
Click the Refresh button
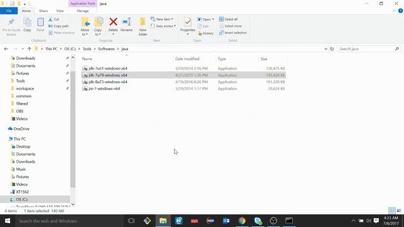point(332,49)
